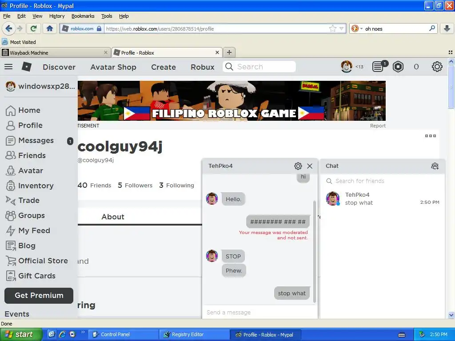The image size is (455, 341).
Task: Open URL history dropdown arrow in address bar
Action: click(342, 28)
